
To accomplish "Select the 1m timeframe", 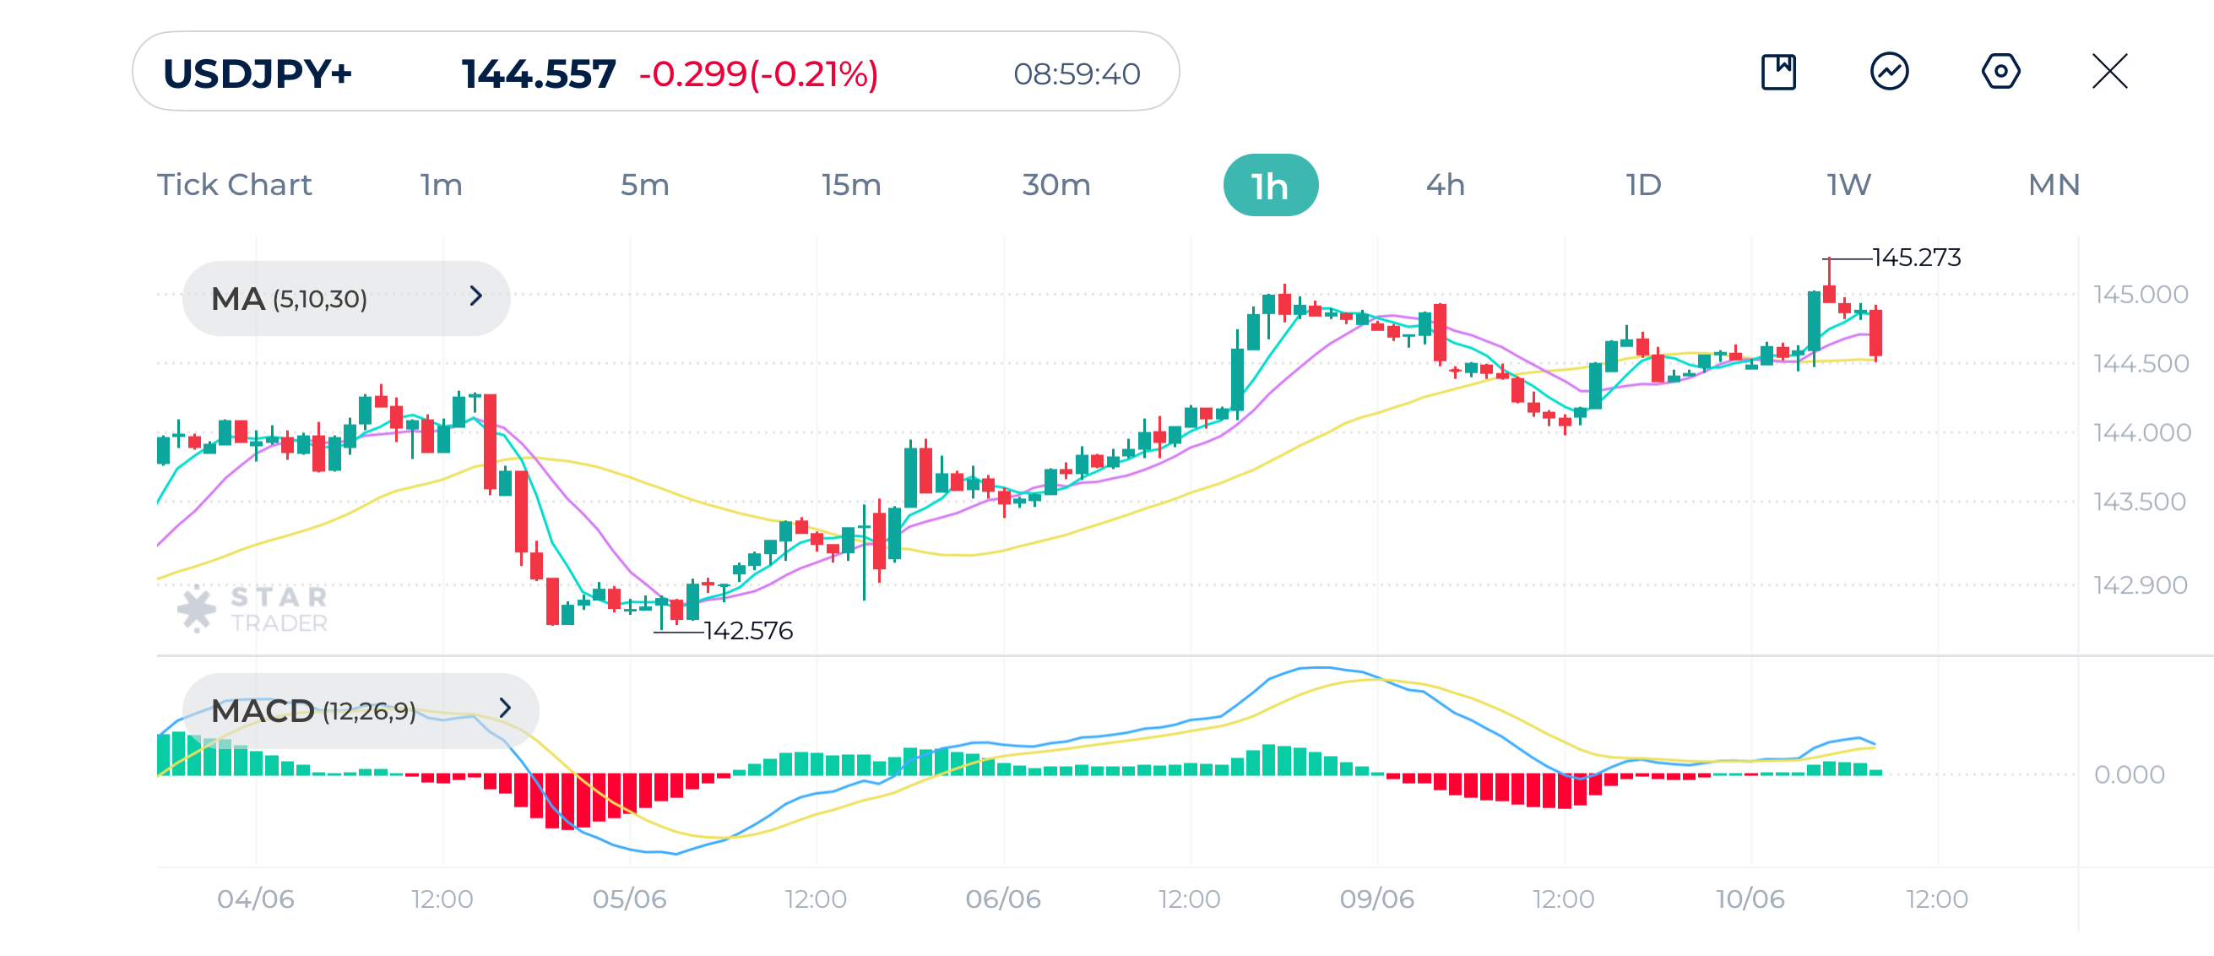I will point(440,184).
